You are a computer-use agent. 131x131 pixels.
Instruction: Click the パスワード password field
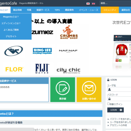pyautogui.click(x=119, y=99)
